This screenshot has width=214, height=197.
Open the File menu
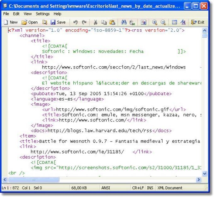tap(6, 14)
